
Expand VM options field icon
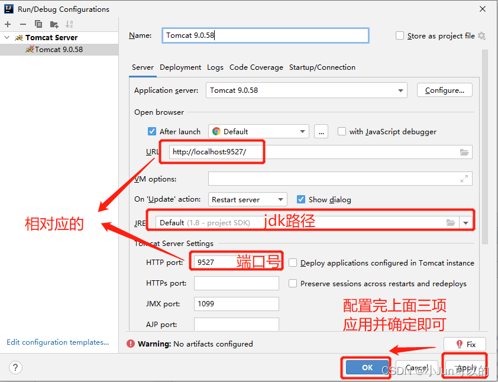coord(464,179)
